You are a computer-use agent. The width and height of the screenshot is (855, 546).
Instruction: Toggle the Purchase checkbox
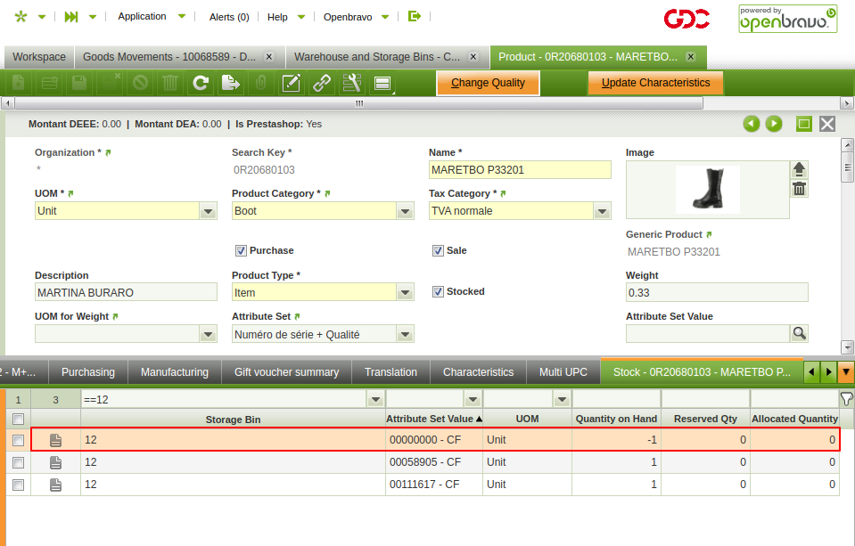(x=241, y=250)
